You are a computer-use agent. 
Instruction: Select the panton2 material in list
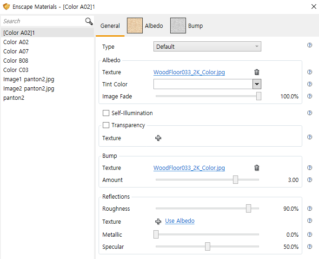click(x=14, y=97)
